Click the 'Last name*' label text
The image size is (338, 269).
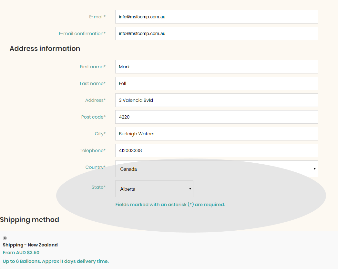pos(93,83)
